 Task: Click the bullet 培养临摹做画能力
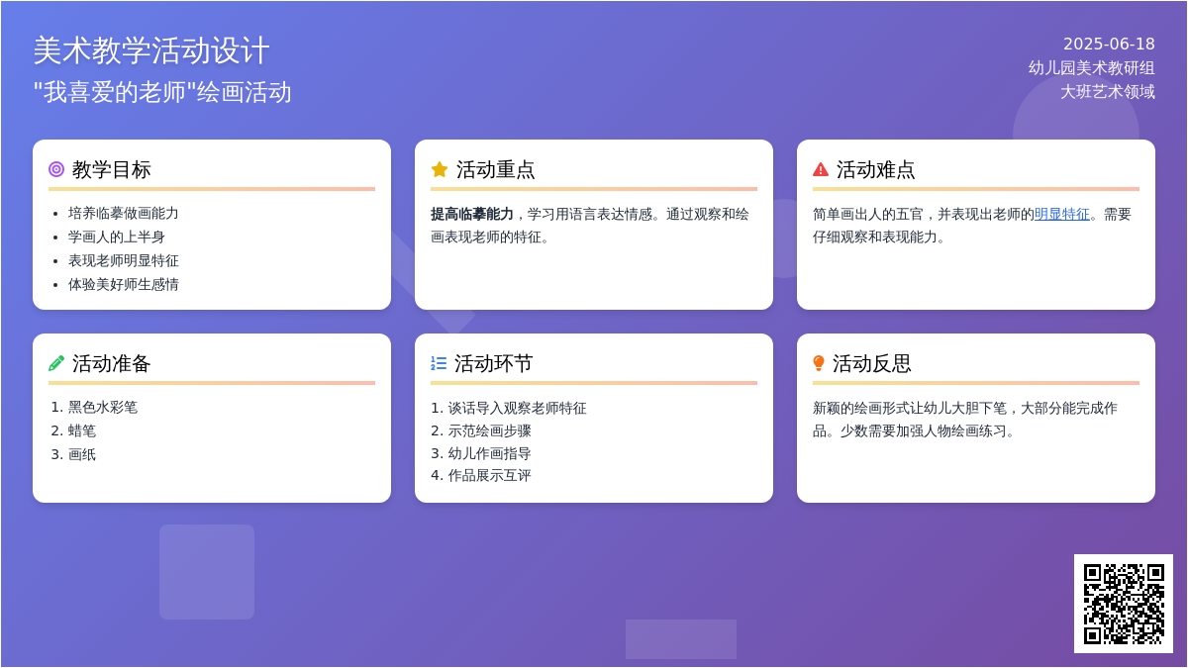point(124,213)
